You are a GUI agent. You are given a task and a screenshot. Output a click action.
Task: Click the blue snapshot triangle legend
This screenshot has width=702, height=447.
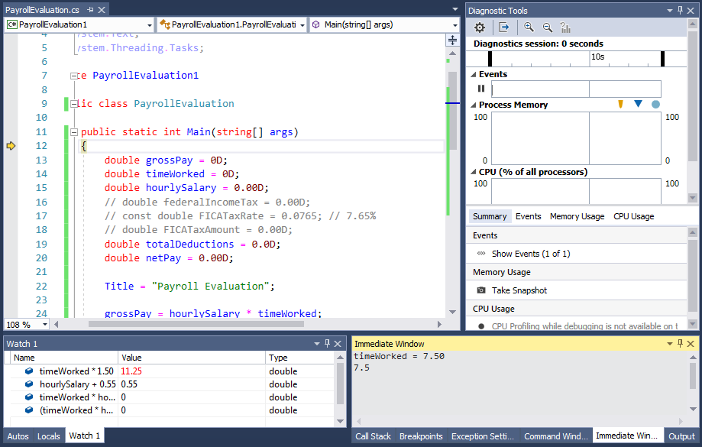pyautogui.click(x=638, y=104)
